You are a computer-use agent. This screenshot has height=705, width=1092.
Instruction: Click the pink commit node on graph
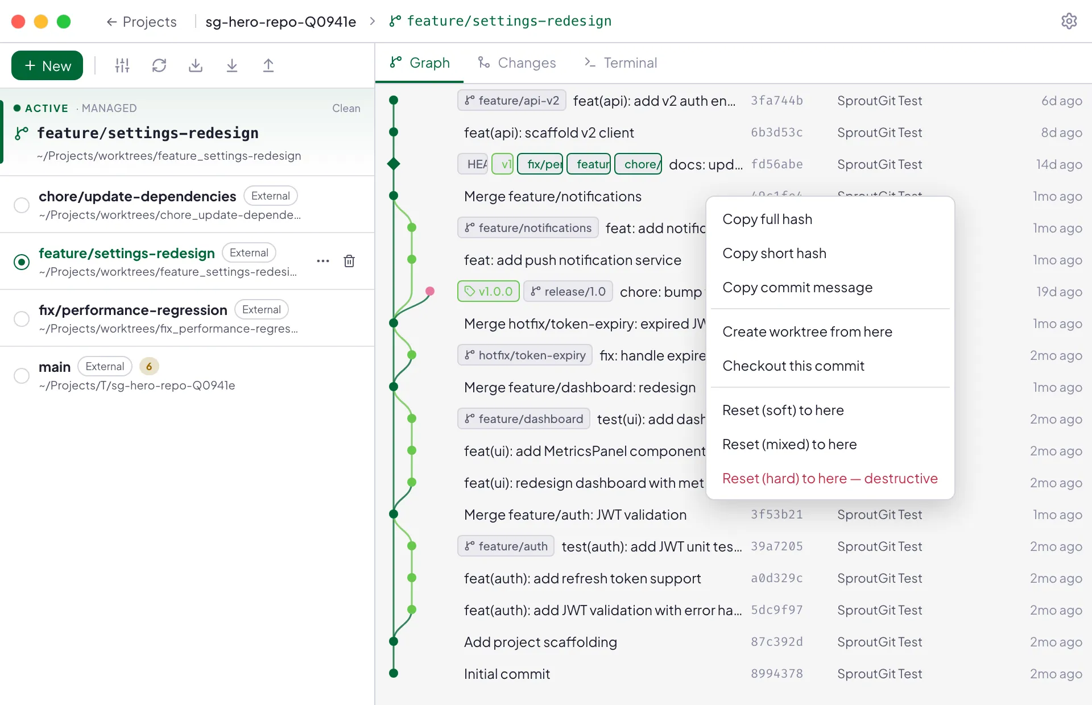tap(430, 291)
